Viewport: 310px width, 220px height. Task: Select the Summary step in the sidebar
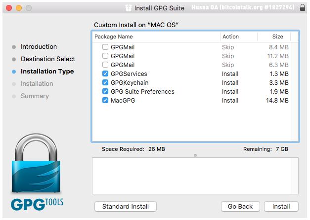[35, 96]
